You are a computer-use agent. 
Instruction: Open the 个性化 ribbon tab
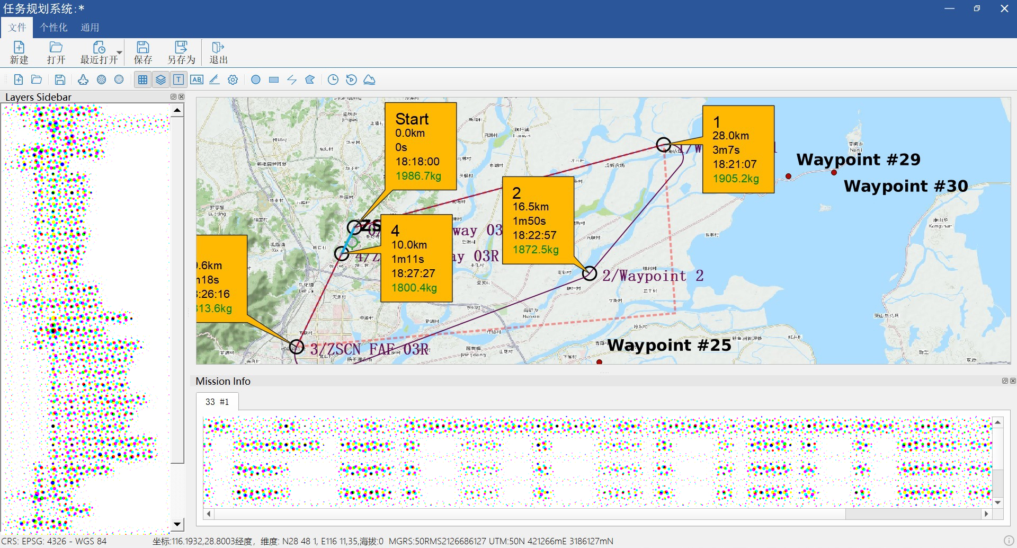[x=53, y=28]
